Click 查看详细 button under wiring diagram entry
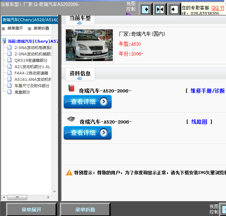Image resolution: width=226 pixels, height=216 pixels. coord(88,133)
